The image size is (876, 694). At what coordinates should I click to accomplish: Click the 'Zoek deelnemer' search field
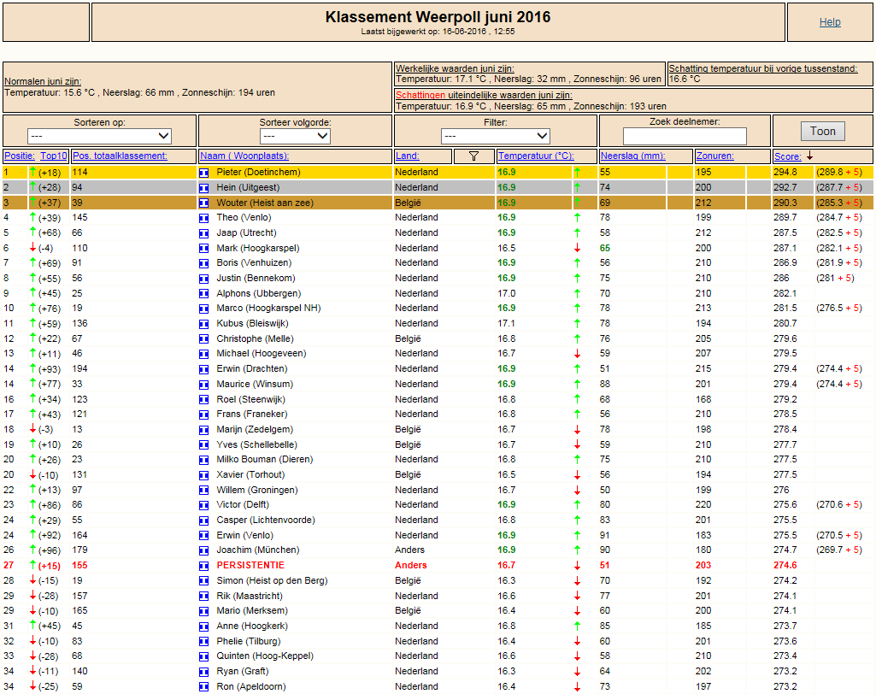[685, 137]
